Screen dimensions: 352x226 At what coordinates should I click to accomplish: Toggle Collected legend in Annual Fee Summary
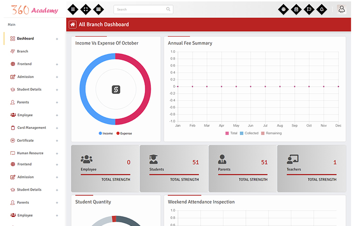249,133
